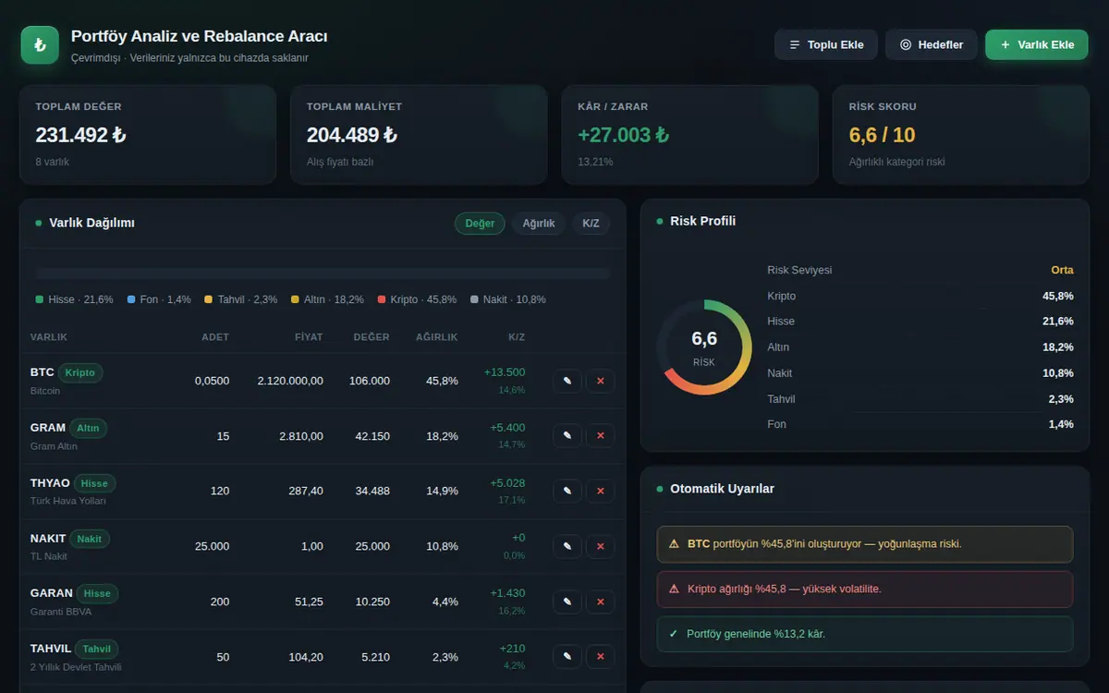Click the ADET column header
The width and height of the screenshot is (1109, 693).
(x=215, y=337)
